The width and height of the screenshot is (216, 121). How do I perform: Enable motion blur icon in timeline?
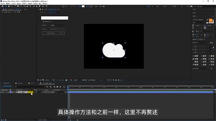coord(60,87)
